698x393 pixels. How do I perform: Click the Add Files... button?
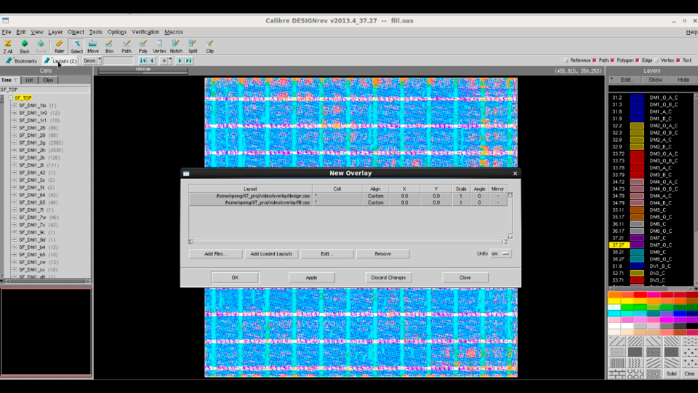[216, 254]
